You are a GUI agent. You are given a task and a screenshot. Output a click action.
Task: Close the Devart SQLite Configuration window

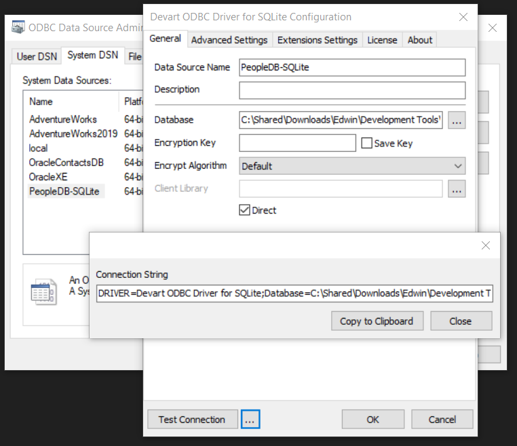(463, 17)
